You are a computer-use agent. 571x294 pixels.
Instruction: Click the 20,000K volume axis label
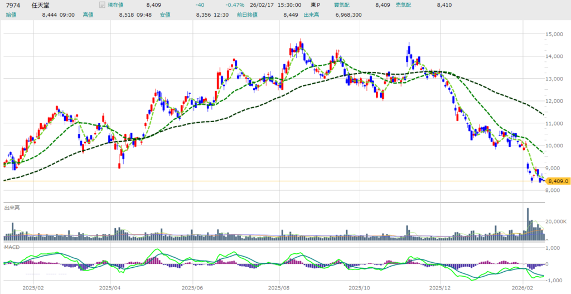(557, 221)
